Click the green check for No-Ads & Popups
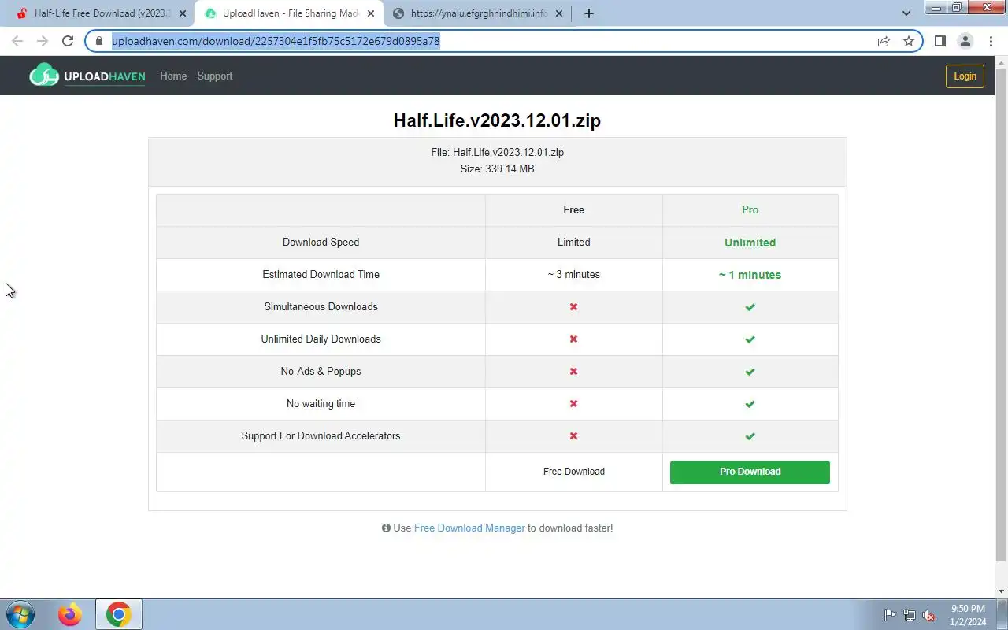The image size is (1008, 630). tap(750, 371)
